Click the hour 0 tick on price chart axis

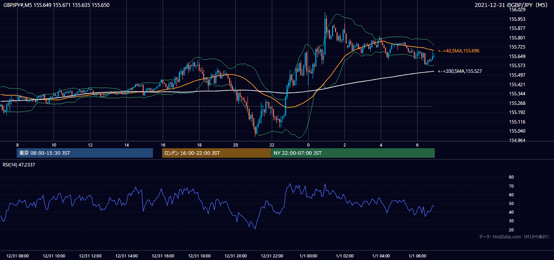(x=308, y=145)
